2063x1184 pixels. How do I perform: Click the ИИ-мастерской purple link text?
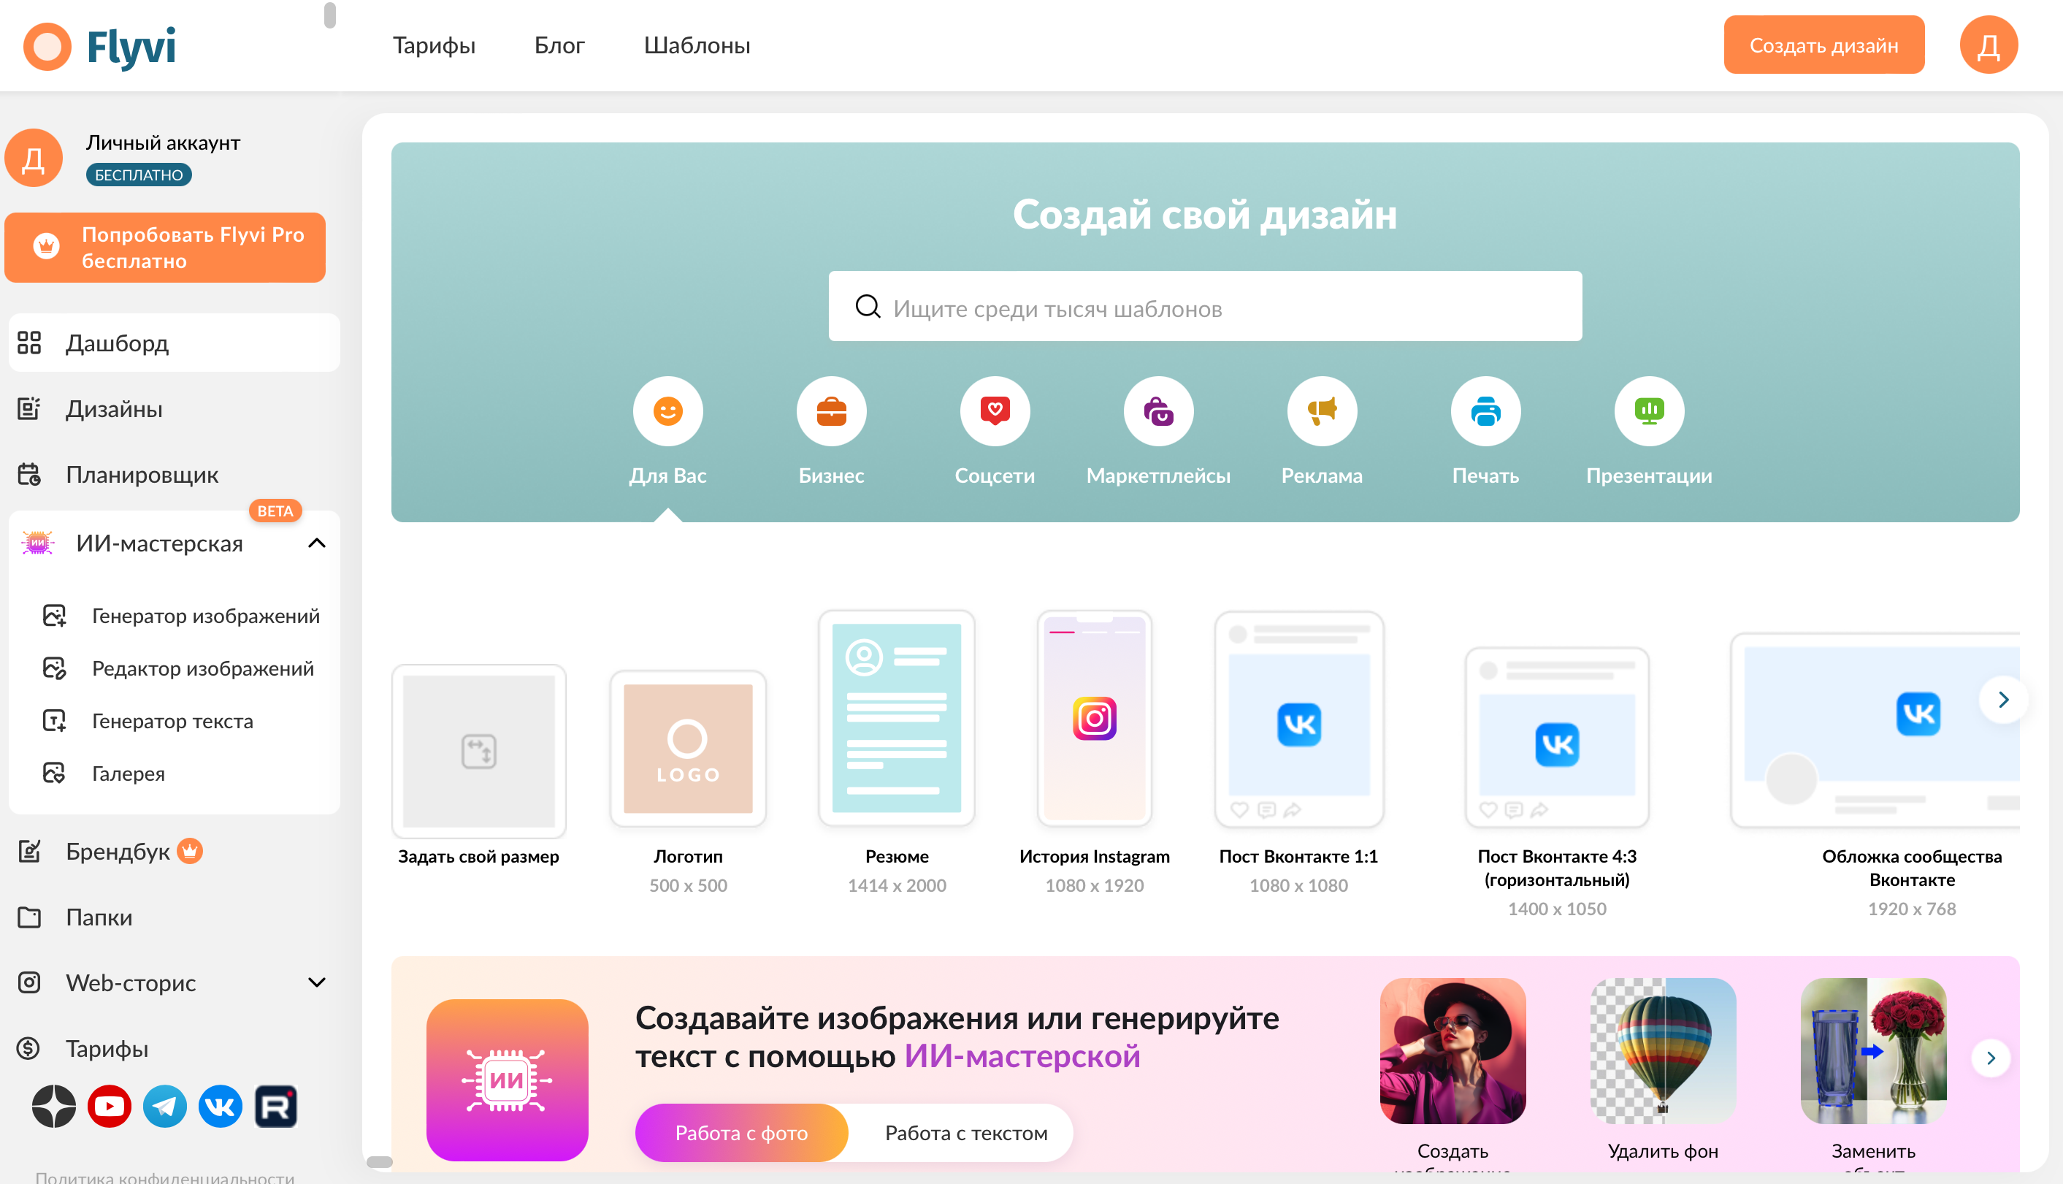[x=1022, y=1056]
